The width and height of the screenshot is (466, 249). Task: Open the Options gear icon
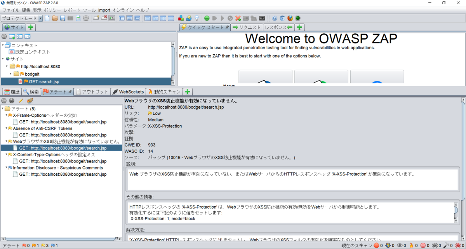coord(86,18)
